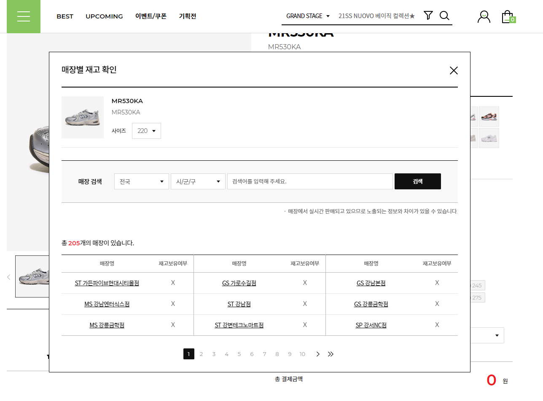Open store GS 가로수길점
This screenshot has width=543, height=401.
click(x=239, y=283)
